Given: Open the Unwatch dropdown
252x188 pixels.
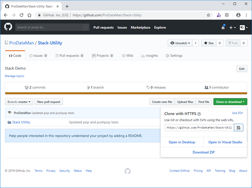Looking at the screenshot, I should pos(180,43).
